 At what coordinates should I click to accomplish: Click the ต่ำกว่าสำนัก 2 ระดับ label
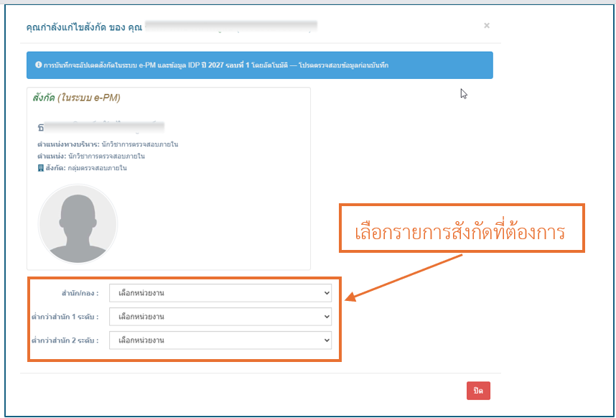click(65, 340)
